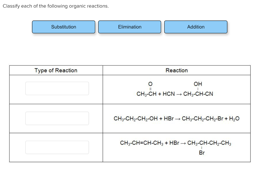The height and width of the screenshot is (170, 280).
Task: Click the CH3-CH2-CH2-OH + HBr equation
Action: pyautogui.click(x=176, y=119)
